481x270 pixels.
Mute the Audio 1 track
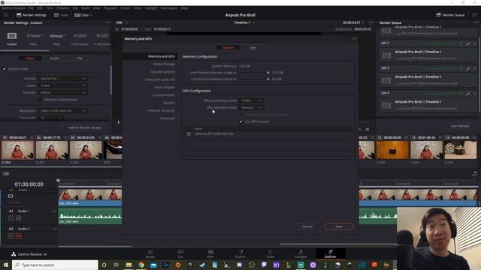pos(18,218)
